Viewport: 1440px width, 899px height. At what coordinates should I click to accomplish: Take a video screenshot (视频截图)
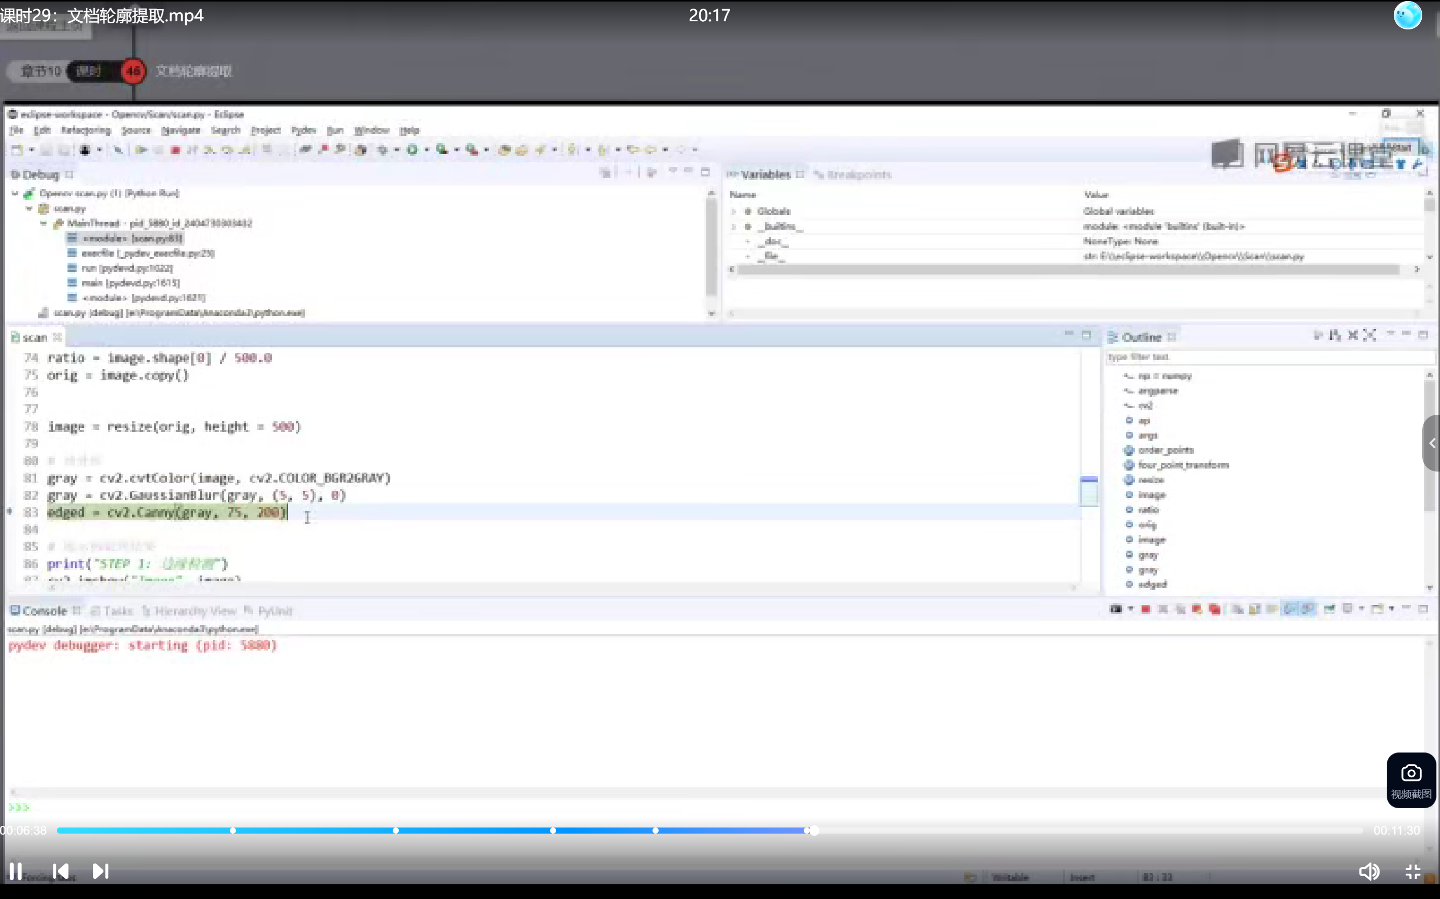click(x=1411, y=780)
